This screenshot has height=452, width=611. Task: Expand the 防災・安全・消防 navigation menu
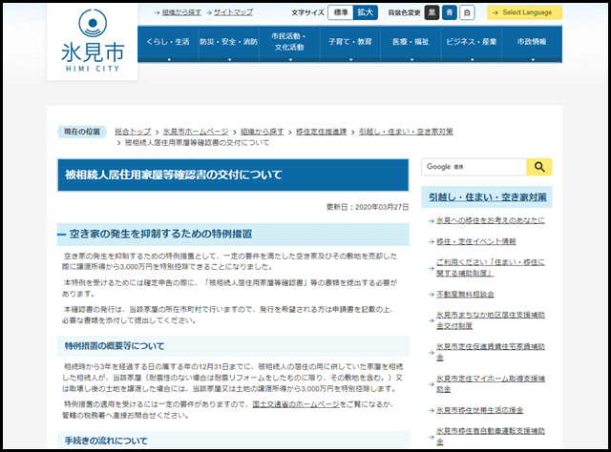tap(228, 43)
